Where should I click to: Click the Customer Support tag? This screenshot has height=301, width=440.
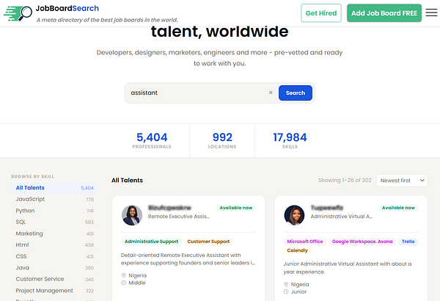(x=208, y=242)
